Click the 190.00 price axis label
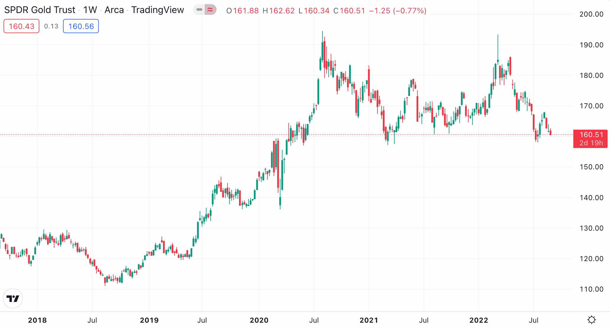 (x=591, y=45)
